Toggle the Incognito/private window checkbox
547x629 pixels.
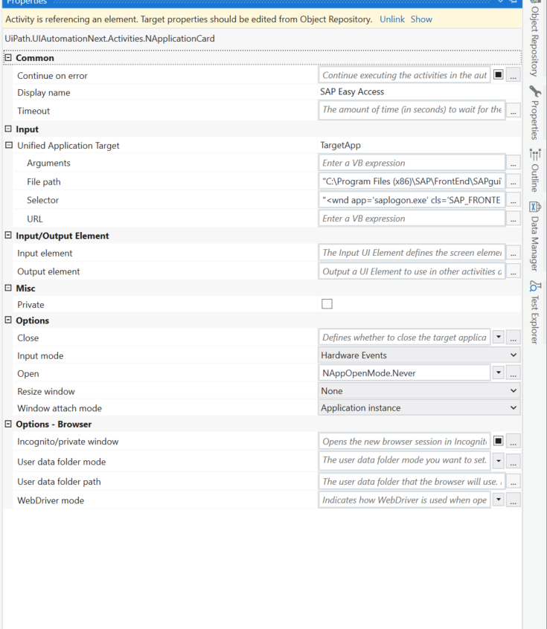(498, 442)
